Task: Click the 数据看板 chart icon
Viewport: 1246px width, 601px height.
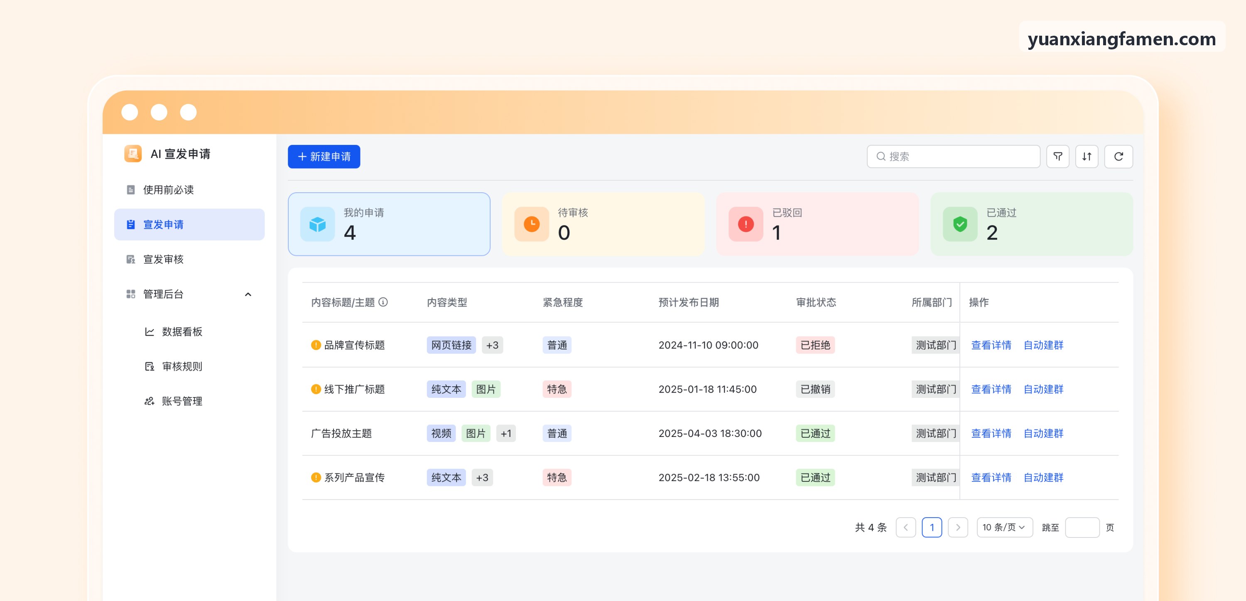Action: tap(150, 331)
